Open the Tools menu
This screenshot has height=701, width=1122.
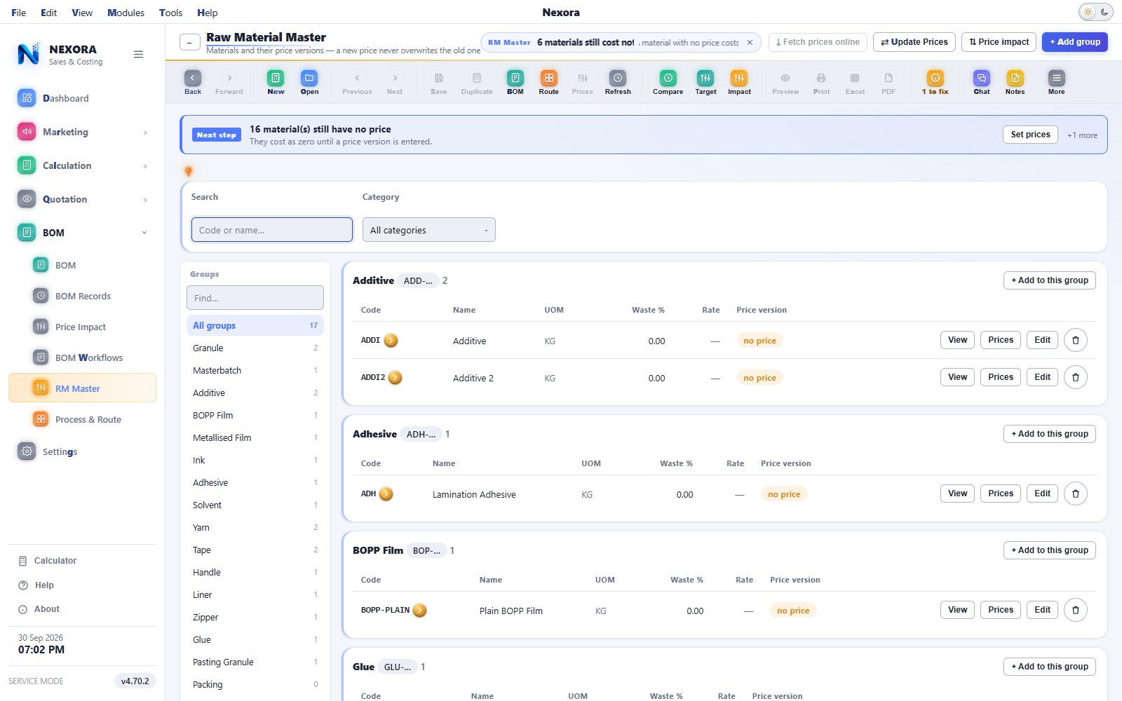point(170,13)
